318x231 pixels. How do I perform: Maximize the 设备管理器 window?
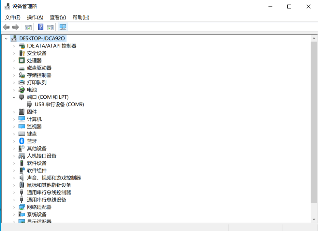click(289, 7)
